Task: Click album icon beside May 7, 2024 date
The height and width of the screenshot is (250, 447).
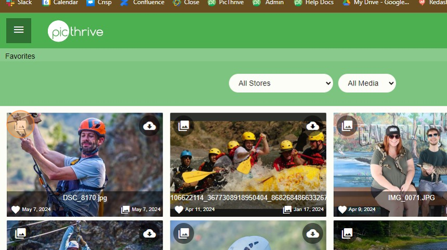Action: [125, 210]
